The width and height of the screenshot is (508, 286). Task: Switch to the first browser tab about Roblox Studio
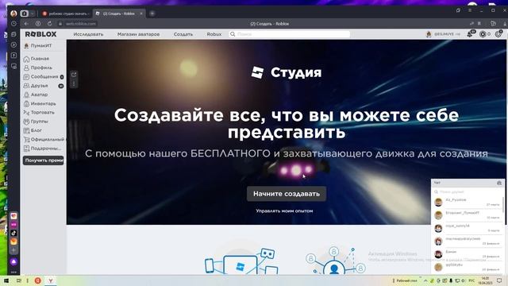coord(66,14)
